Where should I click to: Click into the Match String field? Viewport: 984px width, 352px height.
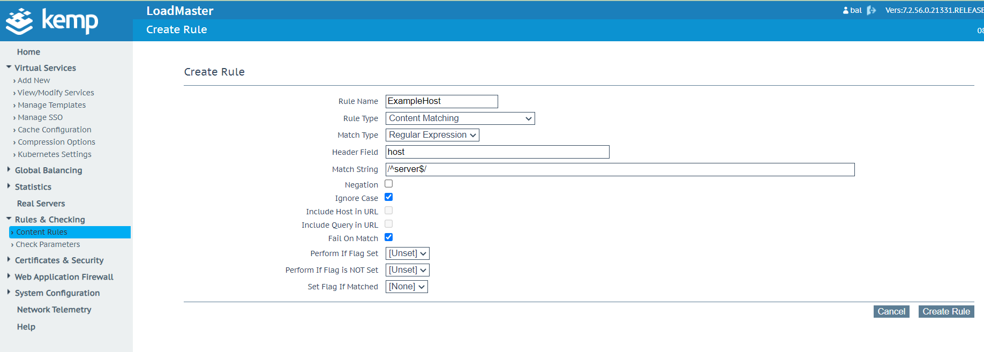(620, 169)
